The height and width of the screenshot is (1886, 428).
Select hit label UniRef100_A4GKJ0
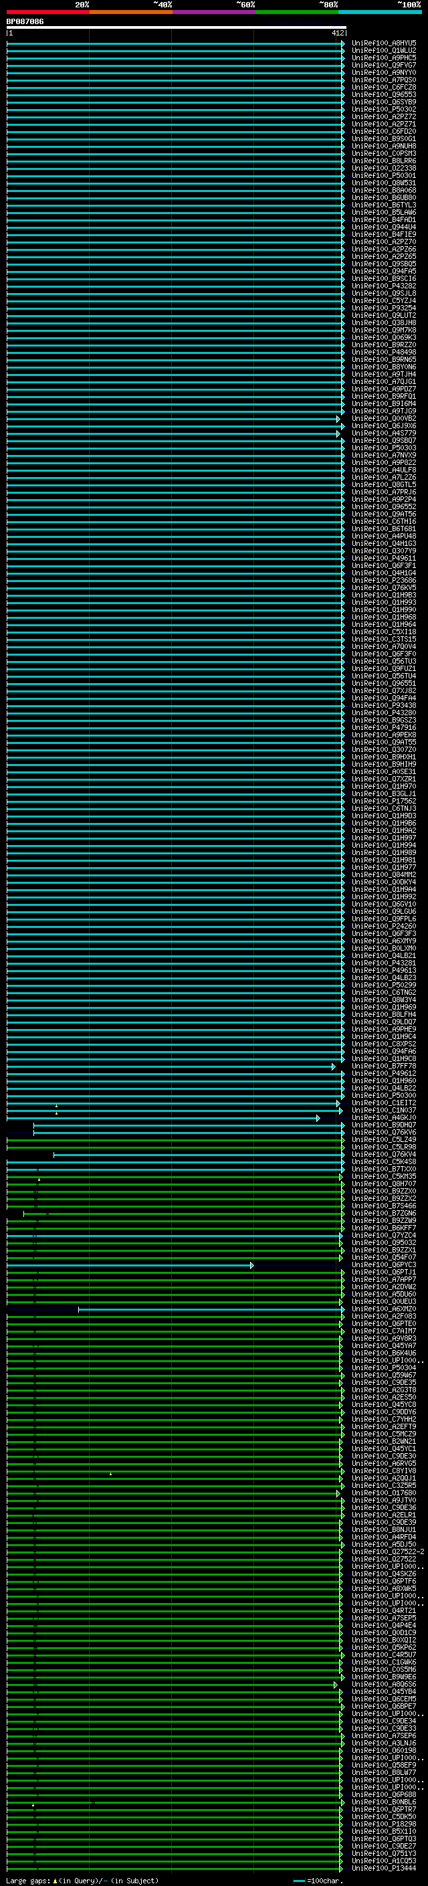coord(384,1118)
